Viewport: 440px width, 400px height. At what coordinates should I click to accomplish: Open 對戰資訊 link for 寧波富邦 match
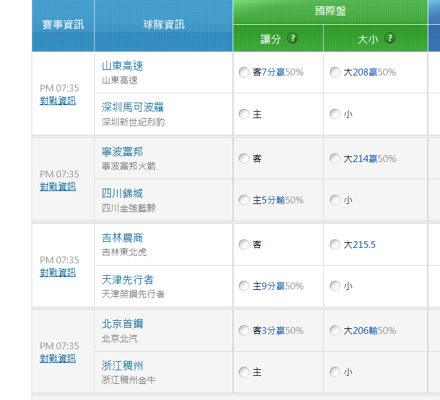(x=58, y=187)
